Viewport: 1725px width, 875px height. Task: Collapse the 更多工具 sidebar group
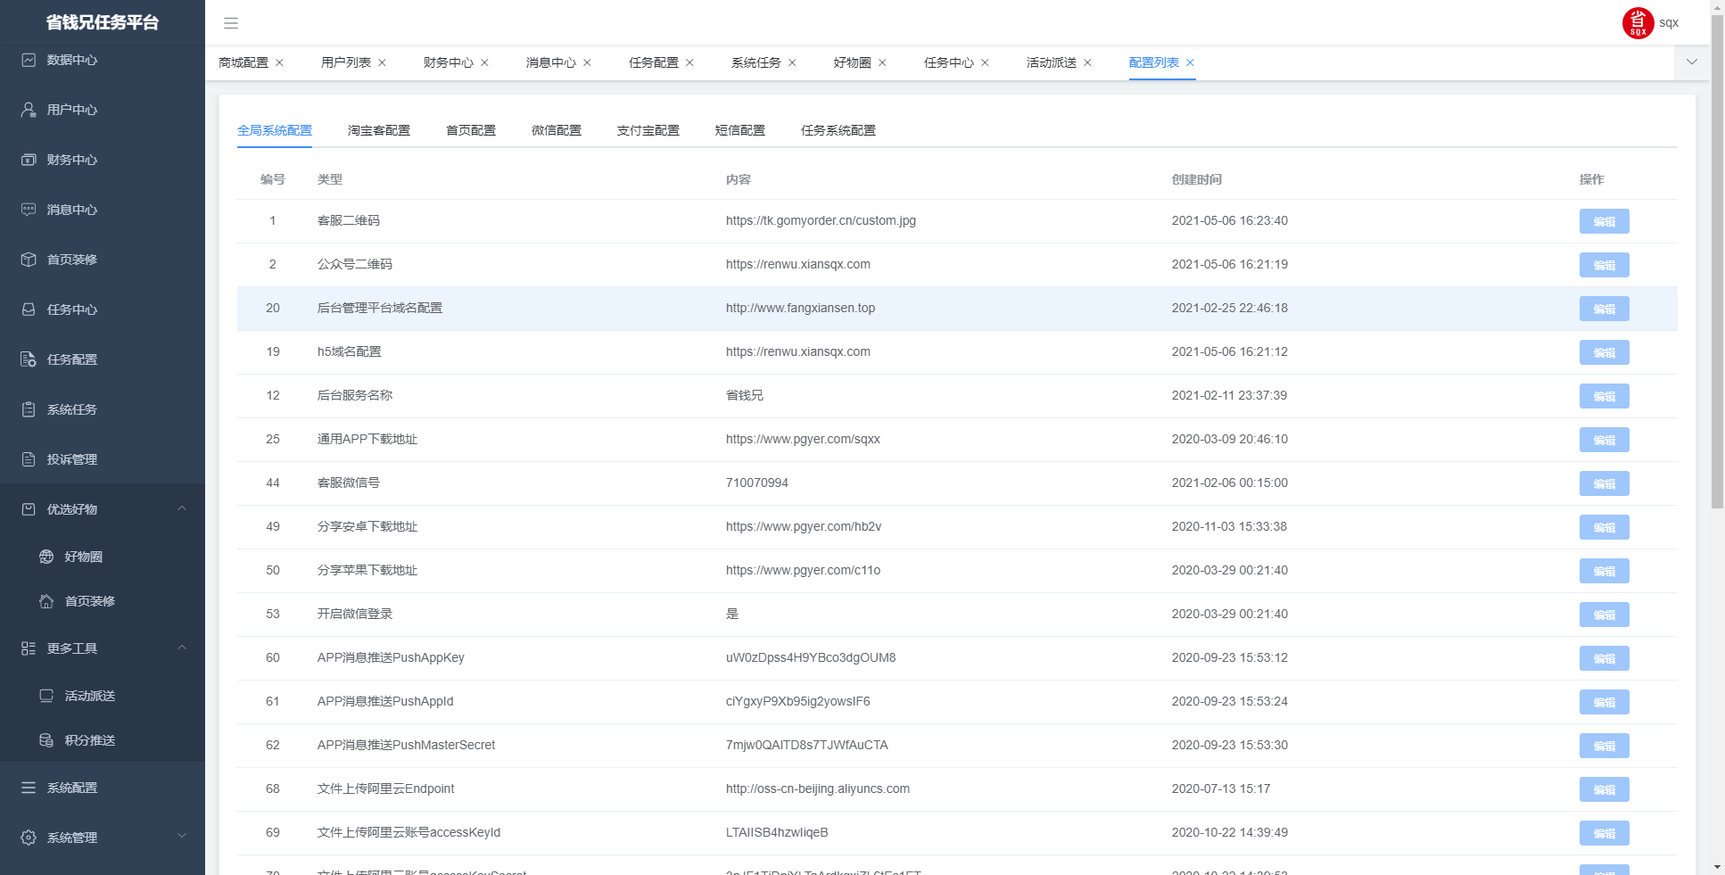coord(182,648)
